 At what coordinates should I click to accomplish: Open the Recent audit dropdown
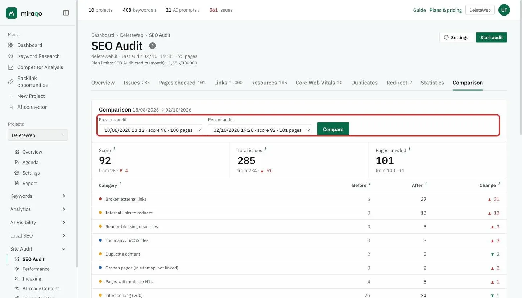coord(260,130)
